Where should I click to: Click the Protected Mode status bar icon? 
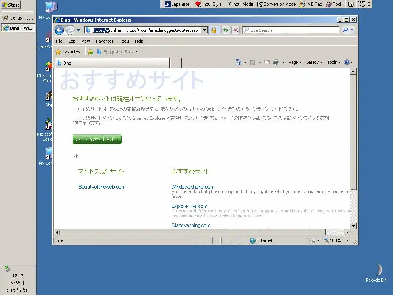pyautogui.click(x=312, y=240)
